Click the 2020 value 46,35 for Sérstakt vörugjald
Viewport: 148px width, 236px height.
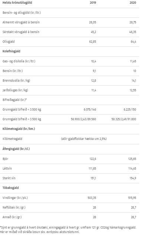(133, 32)
